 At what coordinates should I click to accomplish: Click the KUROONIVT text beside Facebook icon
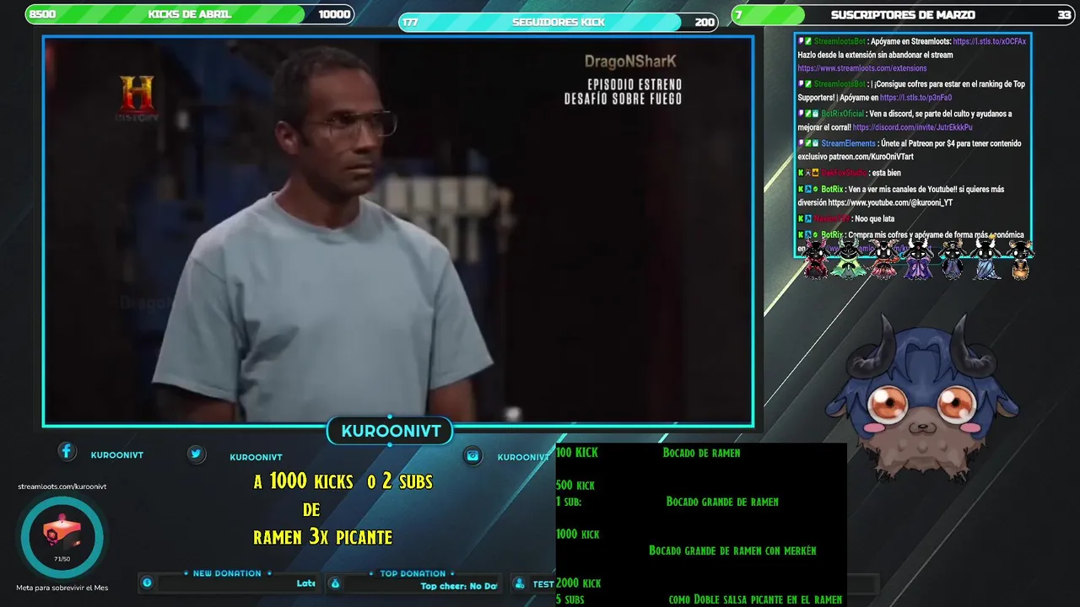(x=117, y=455)
